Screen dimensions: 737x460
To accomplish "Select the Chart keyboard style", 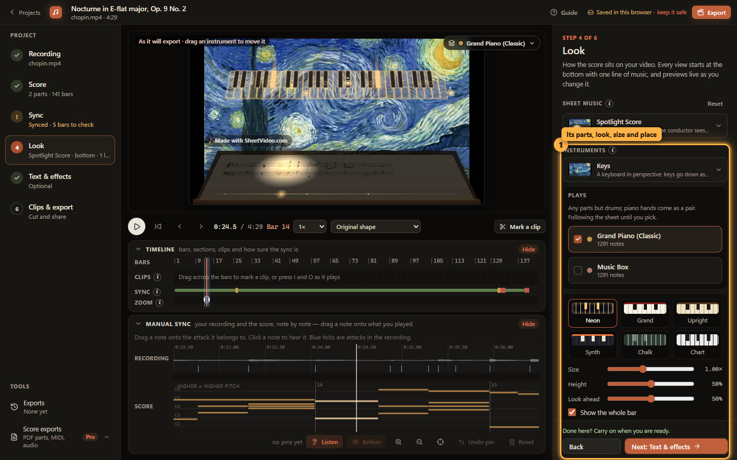I will (697, 345).
